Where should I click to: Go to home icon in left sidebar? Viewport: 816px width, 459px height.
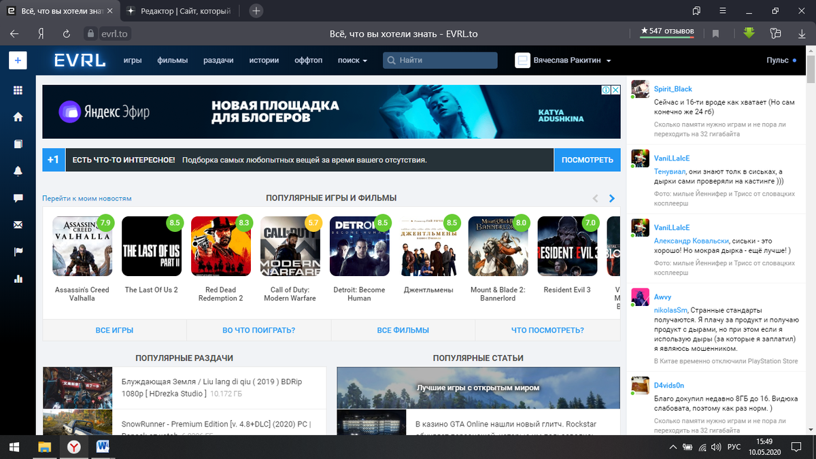[18, 117]
